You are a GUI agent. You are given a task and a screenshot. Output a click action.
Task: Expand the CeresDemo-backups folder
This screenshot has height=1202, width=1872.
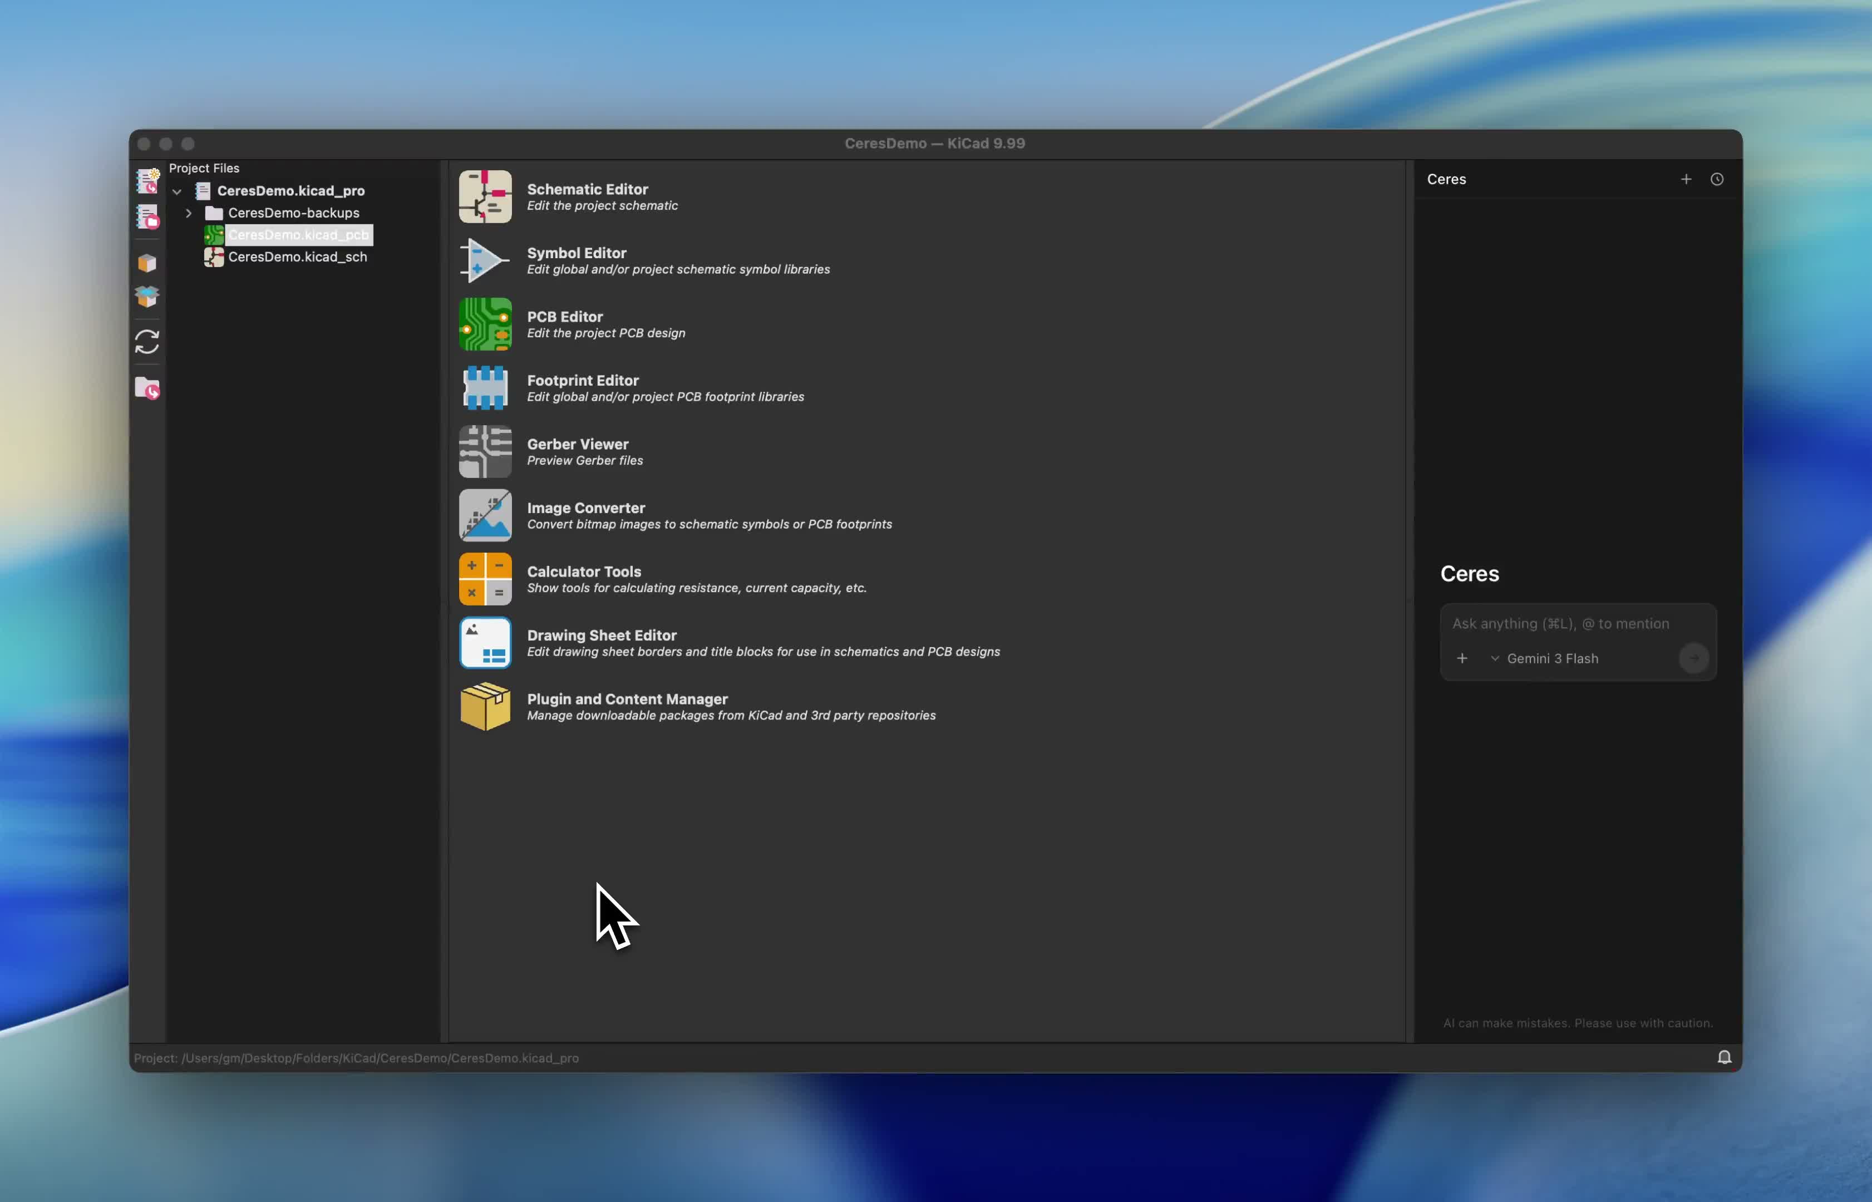click(189, 213)
